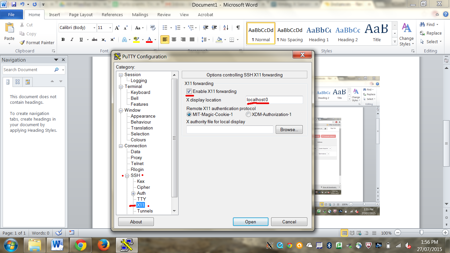Screen dimensions: 450x253
Task: Toggle Enable X11 forwarding checkbox
Action: coord(189,91)
